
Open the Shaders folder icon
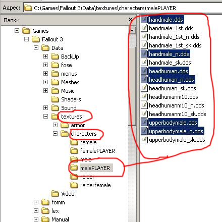pyautogui.click(x=55, y=99)
